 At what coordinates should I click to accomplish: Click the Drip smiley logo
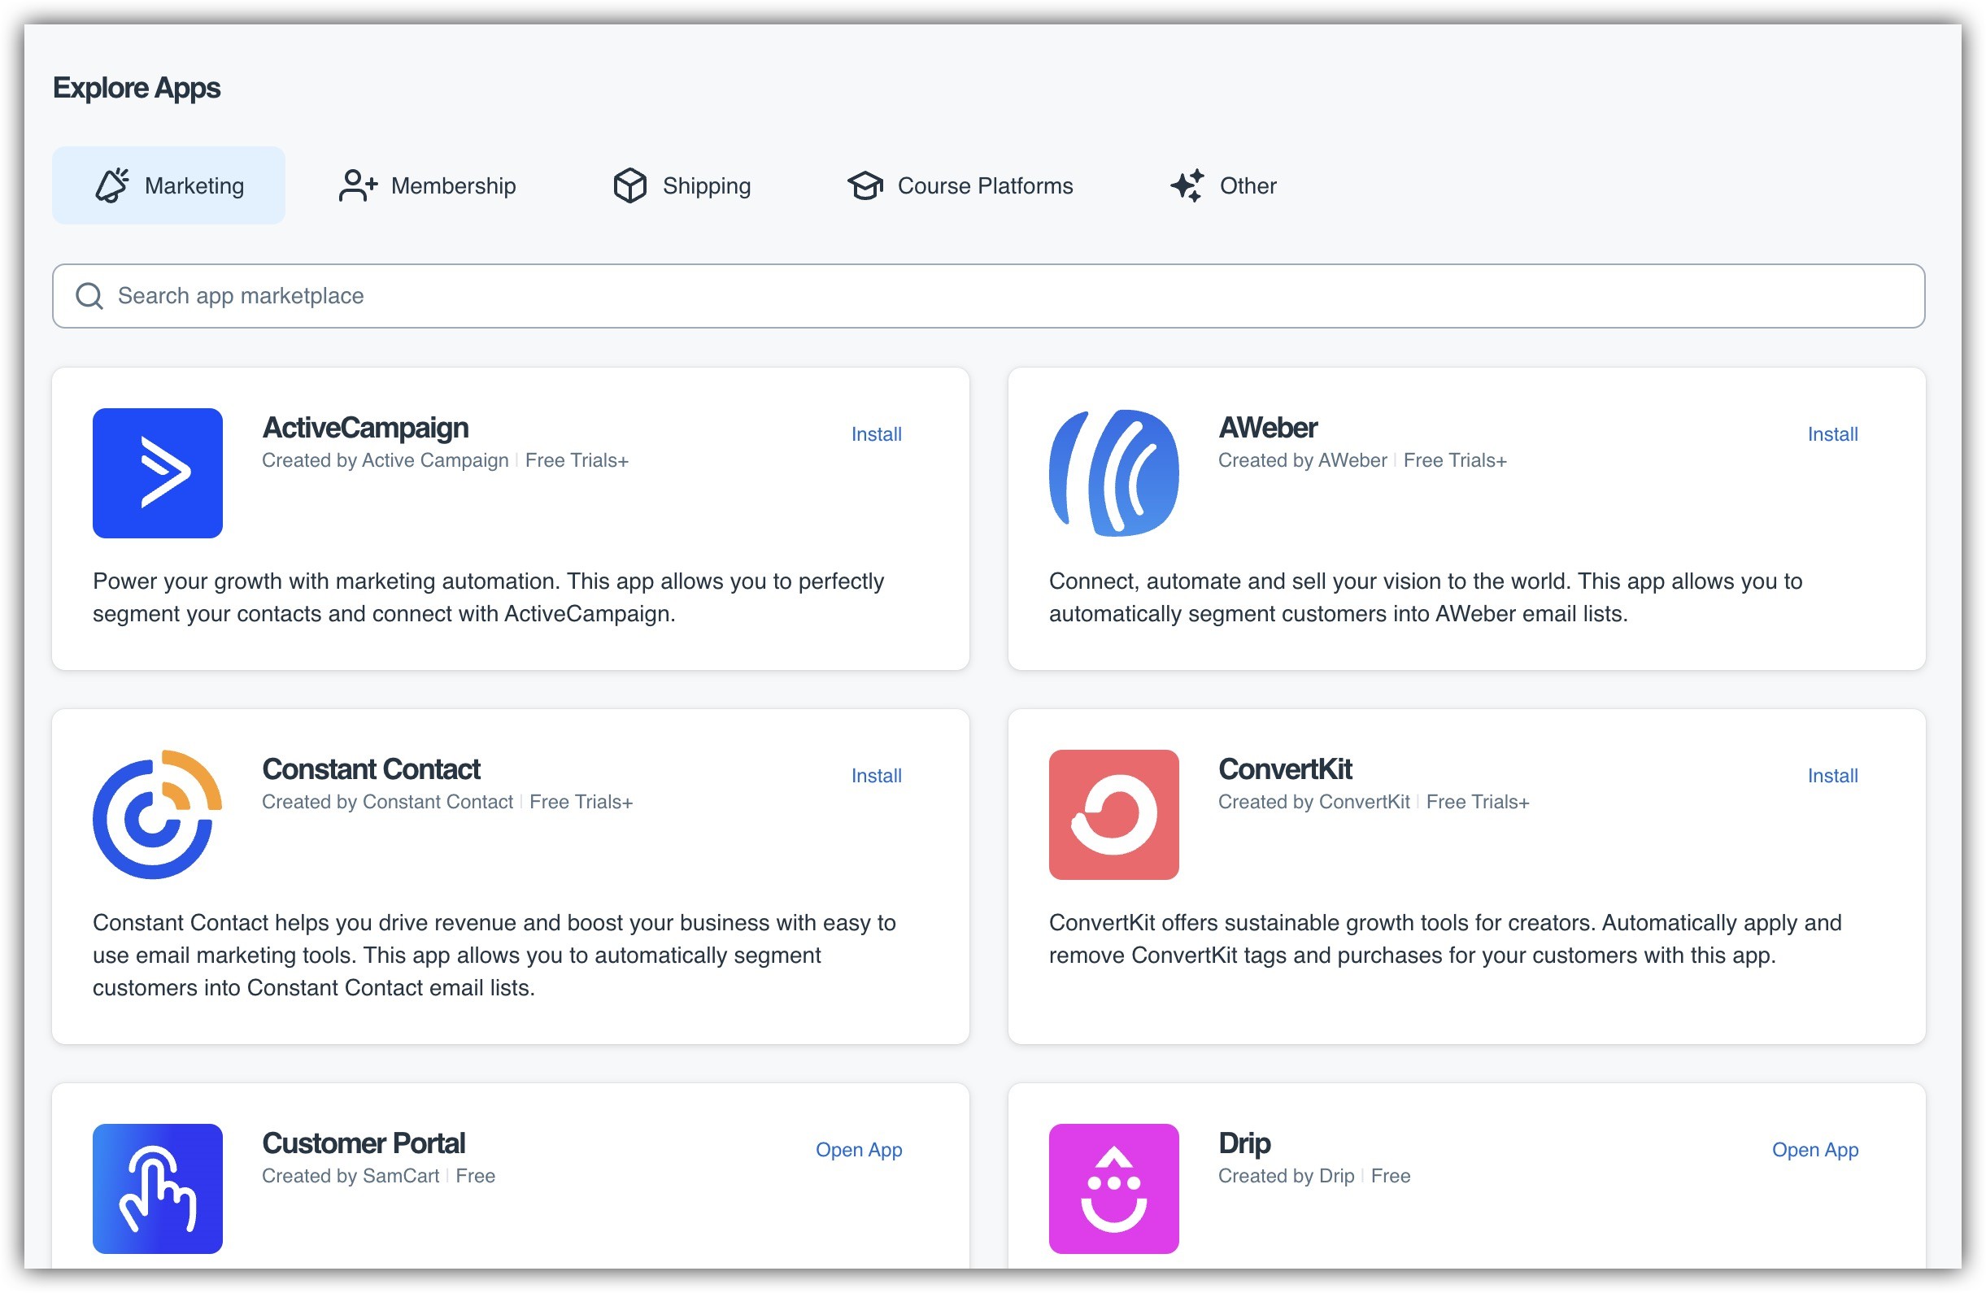coord(1113,1188)
